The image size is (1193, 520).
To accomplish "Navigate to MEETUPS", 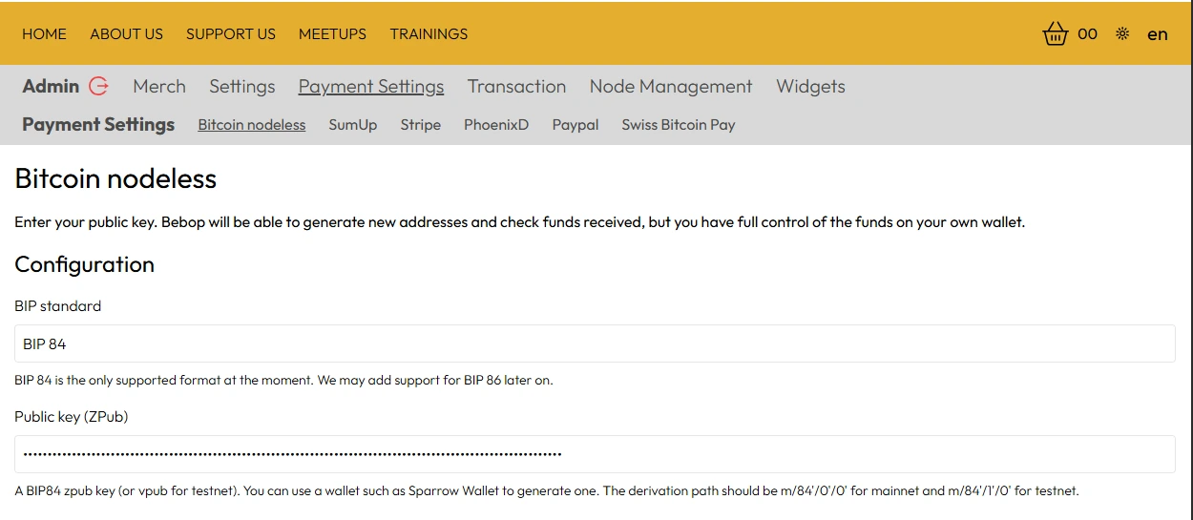I will point(332,34).
